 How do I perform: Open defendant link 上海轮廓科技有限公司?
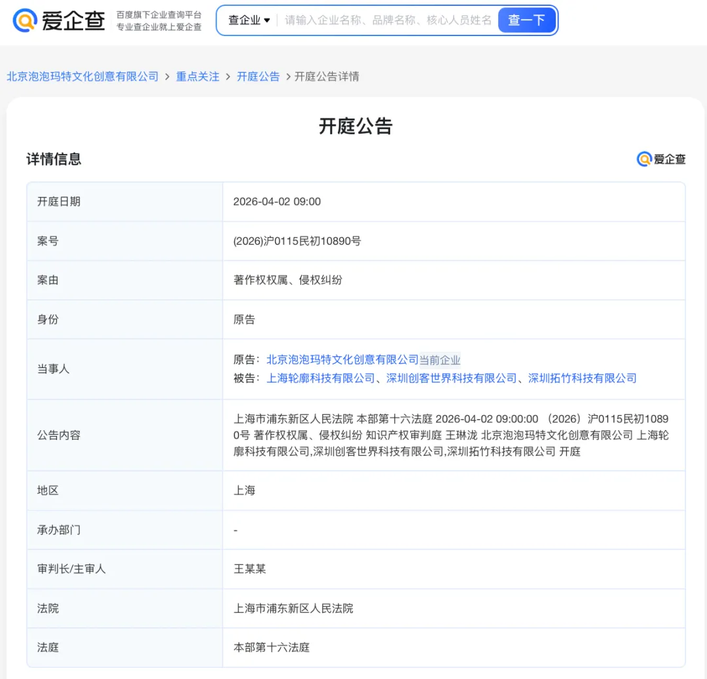[321, 378]
